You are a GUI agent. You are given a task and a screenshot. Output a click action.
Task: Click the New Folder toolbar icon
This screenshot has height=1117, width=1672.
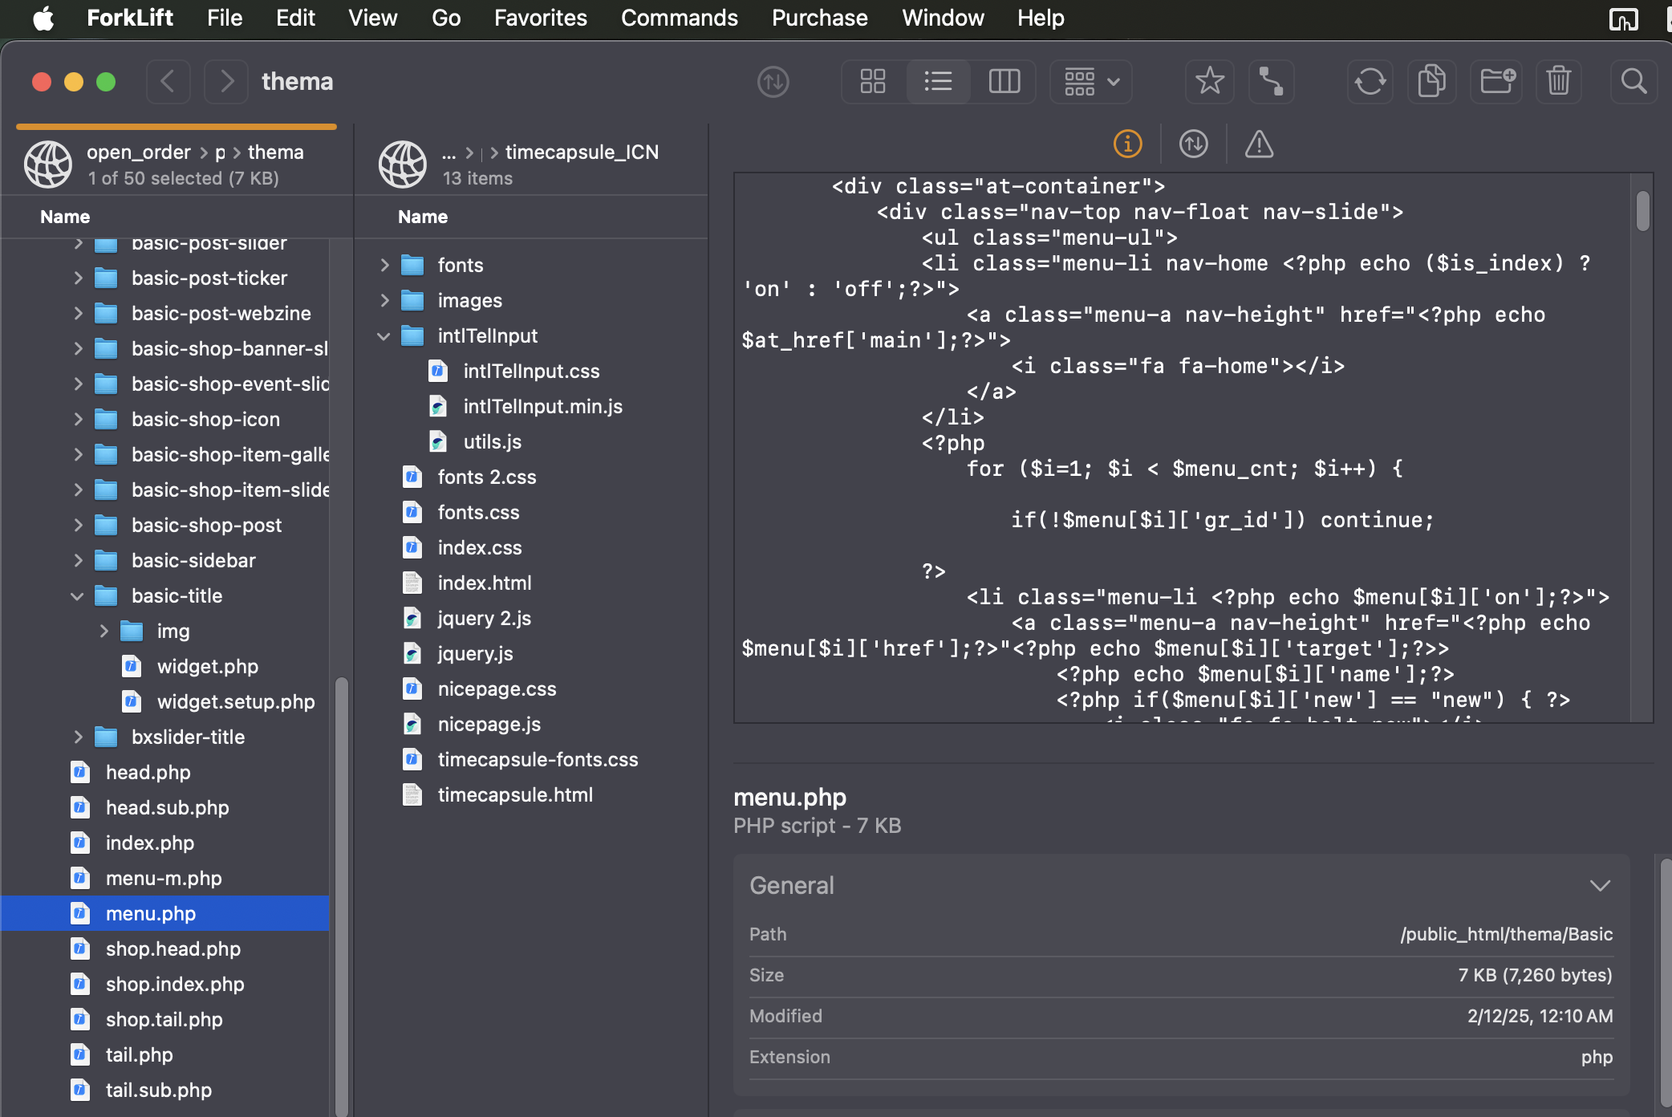[1496, 81]
